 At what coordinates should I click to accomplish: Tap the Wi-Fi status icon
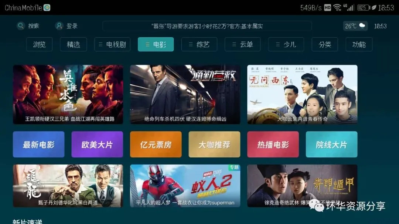[337, 8]
